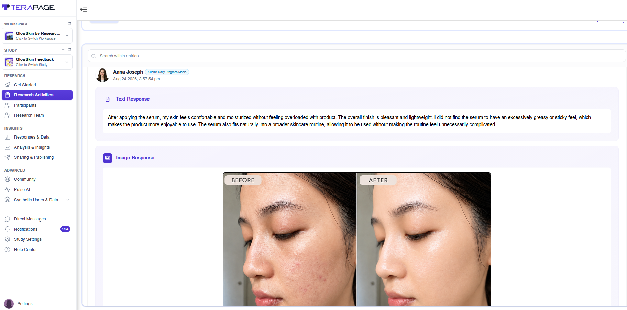The image size is (627, 310).
Task: Click the Text Response heading
Action: coord(133,99)
